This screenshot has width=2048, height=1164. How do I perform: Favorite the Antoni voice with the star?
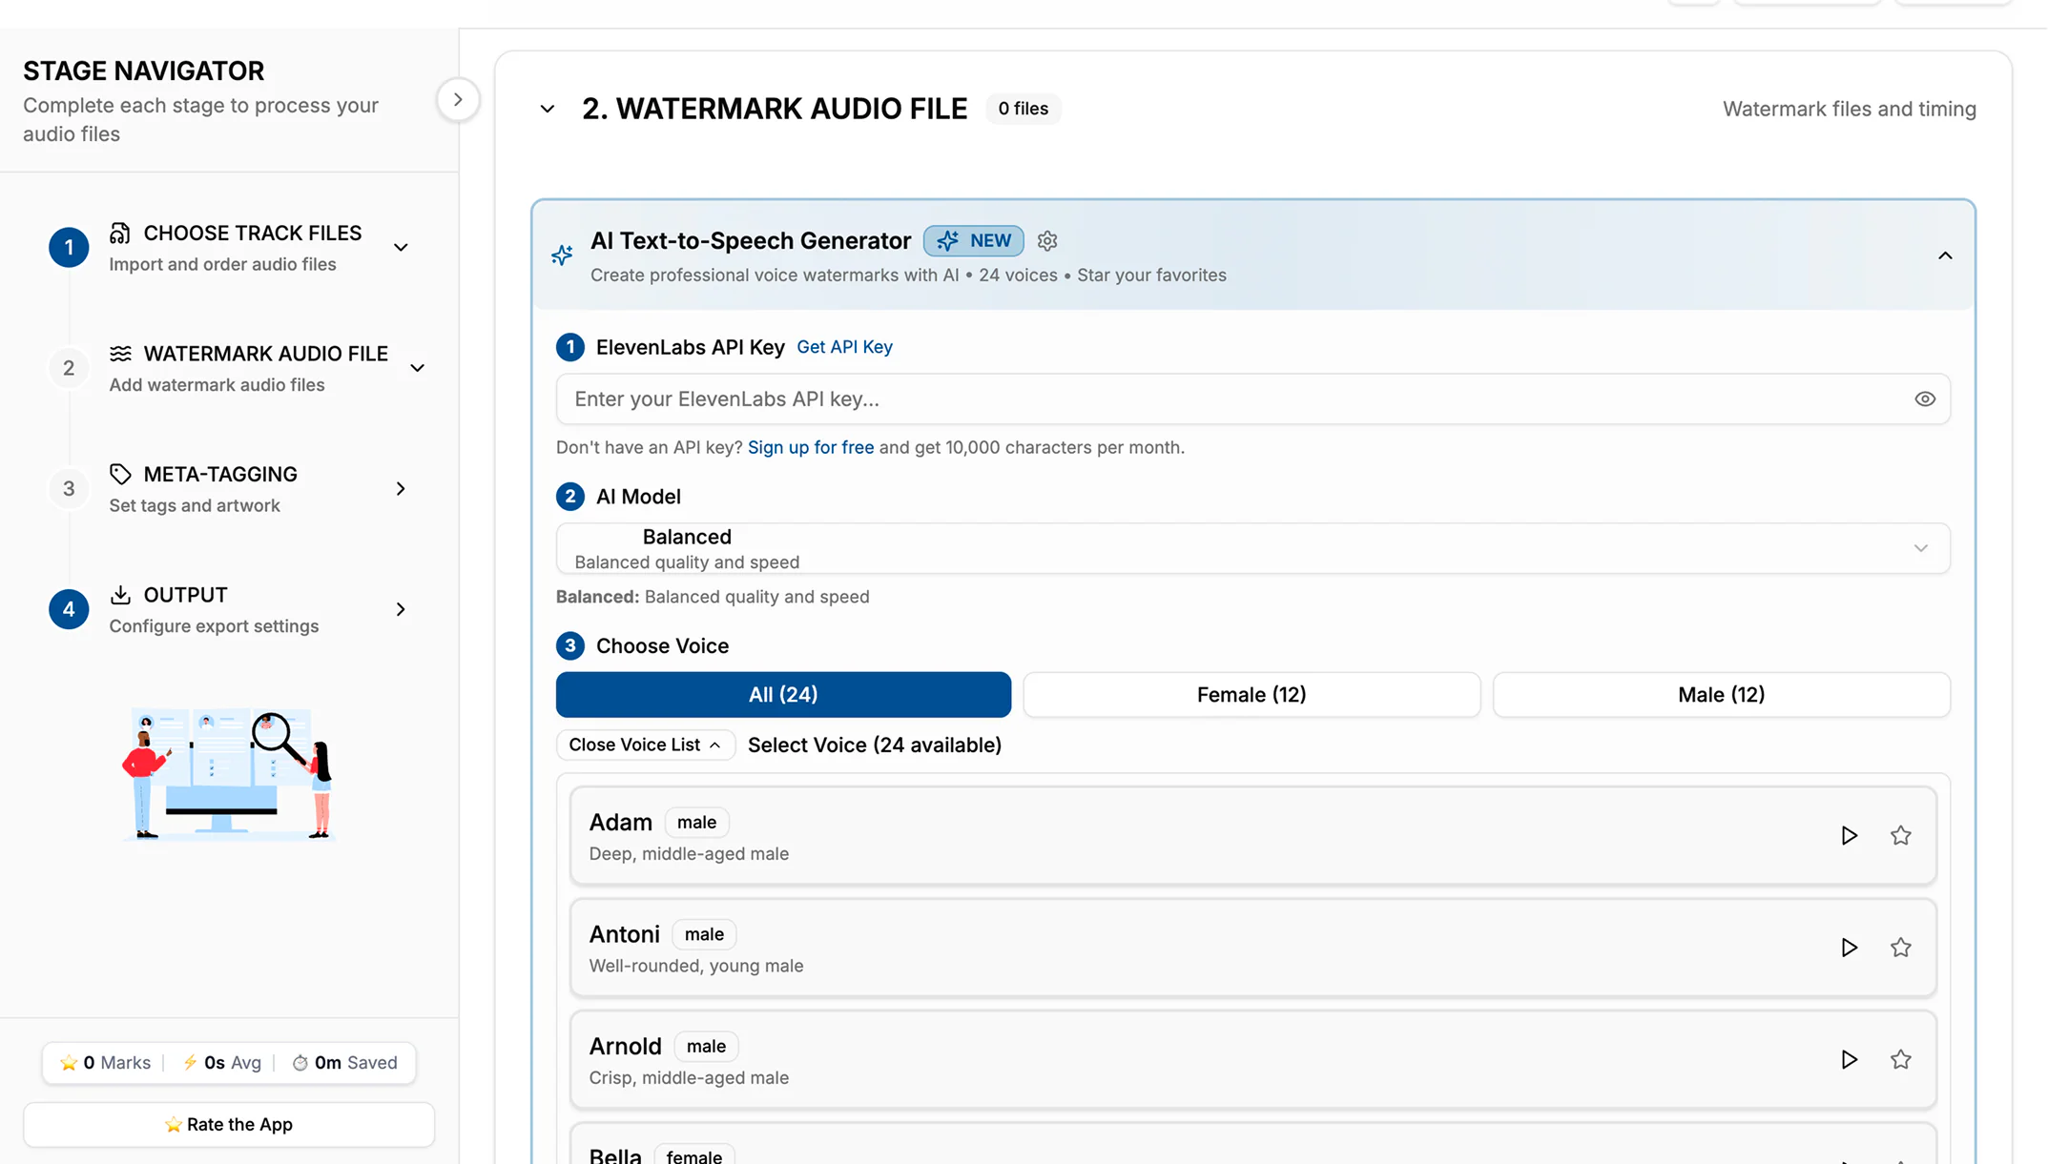point(1900,948)
